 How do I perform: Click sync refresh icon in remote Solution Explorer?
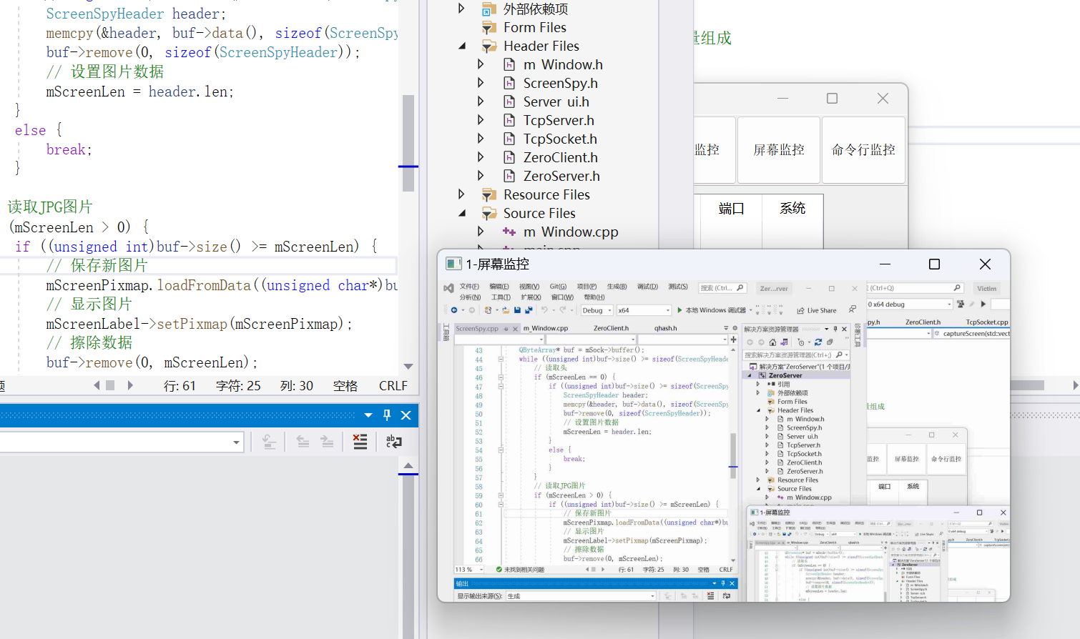tap(818, 342)
